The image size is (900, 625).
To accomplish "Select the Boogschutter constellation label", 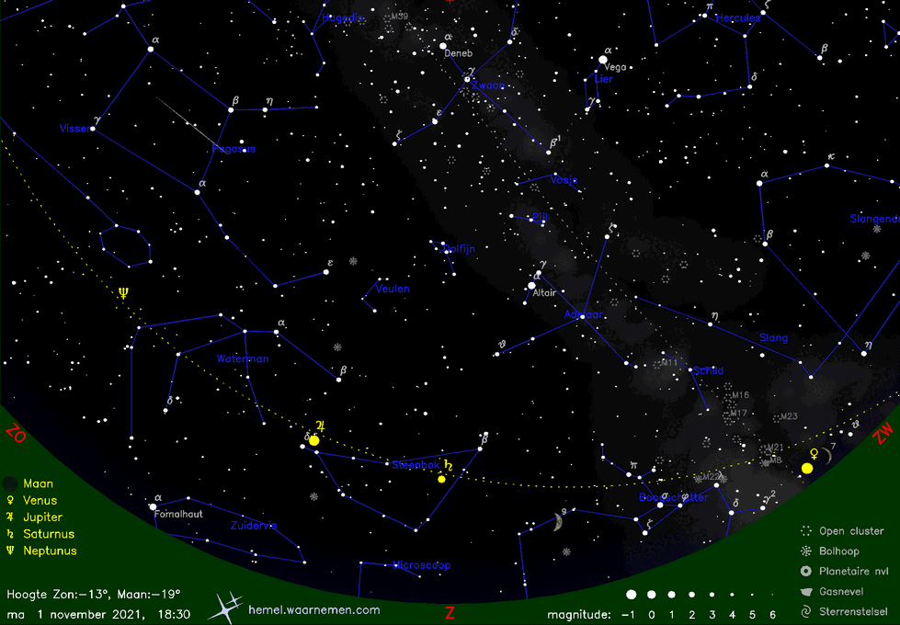I will (673, 497).
